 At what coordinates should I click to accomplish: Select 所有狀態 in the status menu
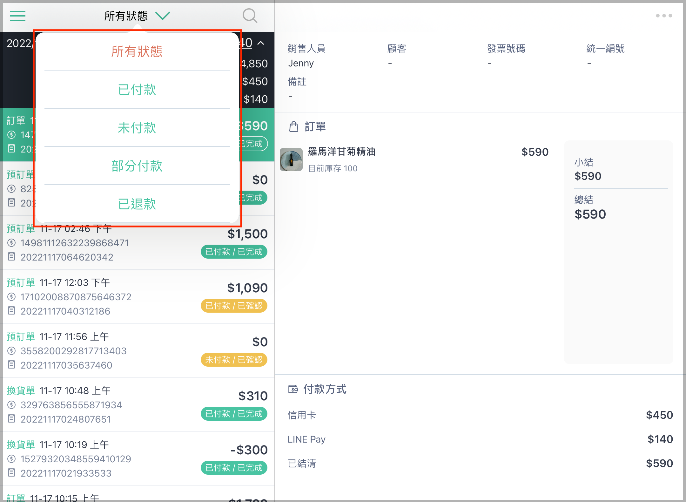pos(137,51)
